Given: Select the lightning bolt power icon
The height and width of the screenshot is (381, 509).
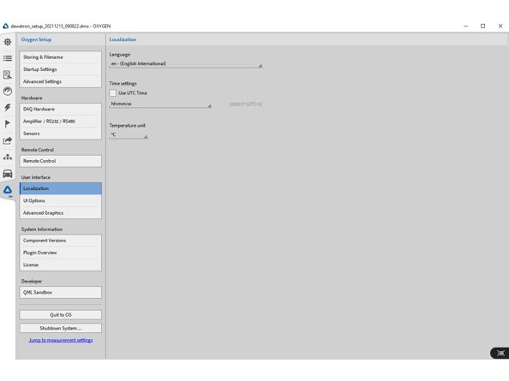Looking at the screenshot, I should [x=8, y=107].
